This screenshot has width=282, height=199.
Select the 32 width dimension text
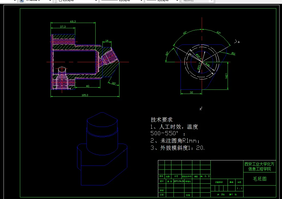coord(191,93)
